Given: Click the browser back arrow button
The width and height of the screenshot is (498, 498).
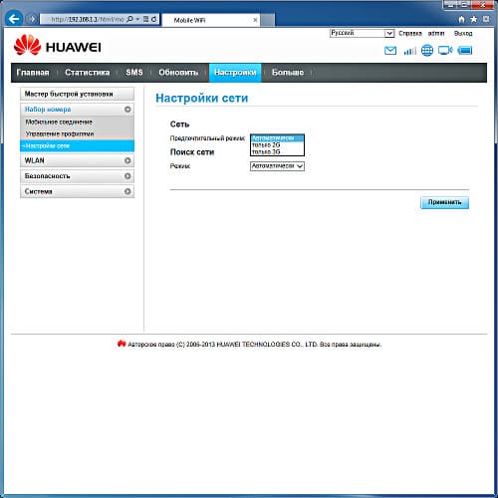Looking at the screenshot, I should pyautogui.click(x=14, y=19).
